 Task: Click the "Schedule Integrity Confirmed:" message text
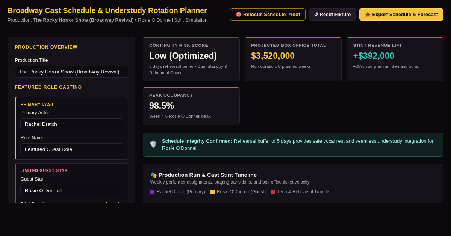[197, 141]
